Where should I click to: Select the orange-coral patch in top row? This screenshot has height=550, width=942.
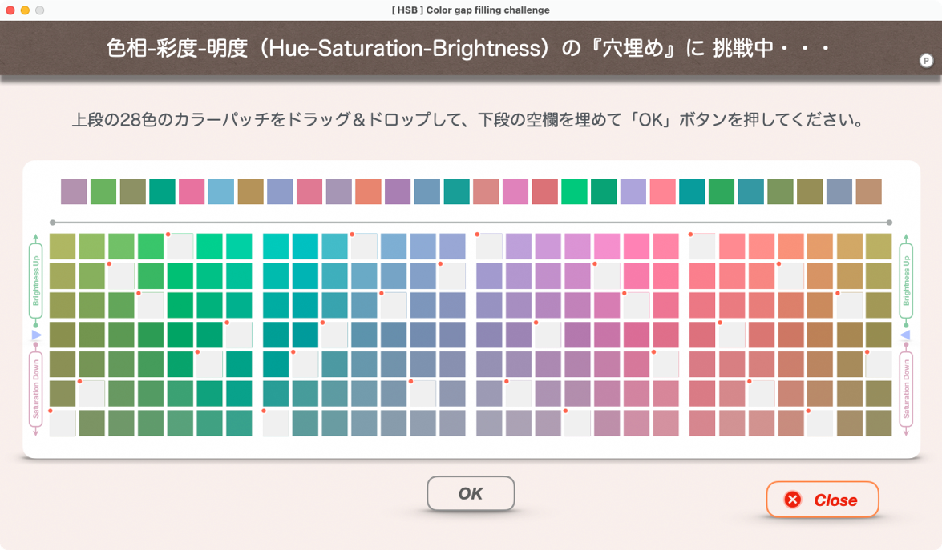coord(368,191)
